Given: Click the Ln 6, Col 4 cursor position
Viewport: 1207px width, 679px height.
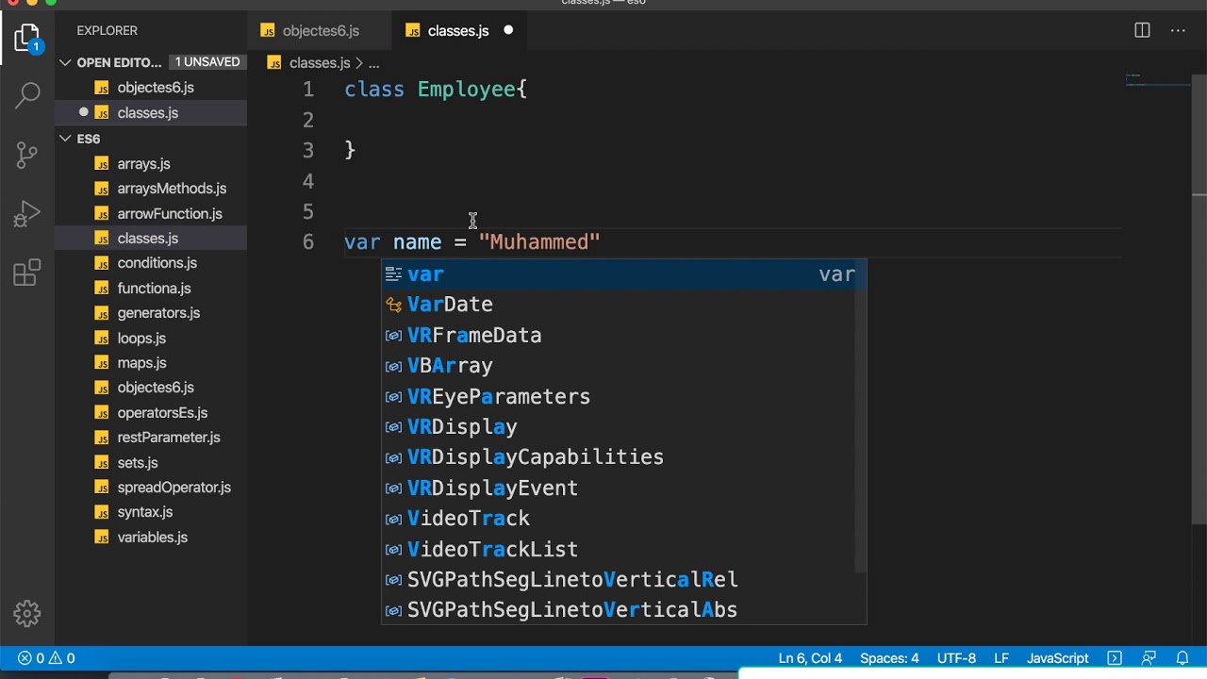Looking at the screenshot, I should point(810,658).
